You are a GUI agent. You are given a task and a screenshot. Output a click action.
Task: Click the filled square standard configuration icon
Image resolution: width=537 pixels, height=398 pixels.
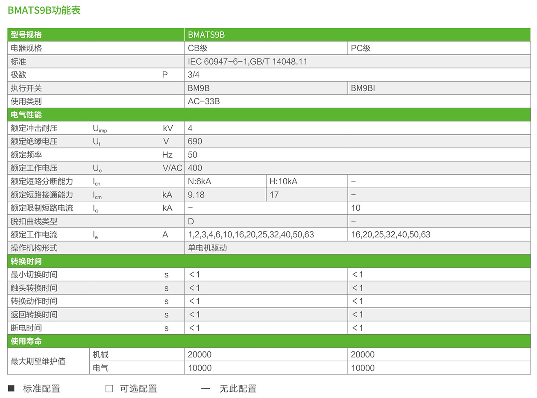[12, 389]
